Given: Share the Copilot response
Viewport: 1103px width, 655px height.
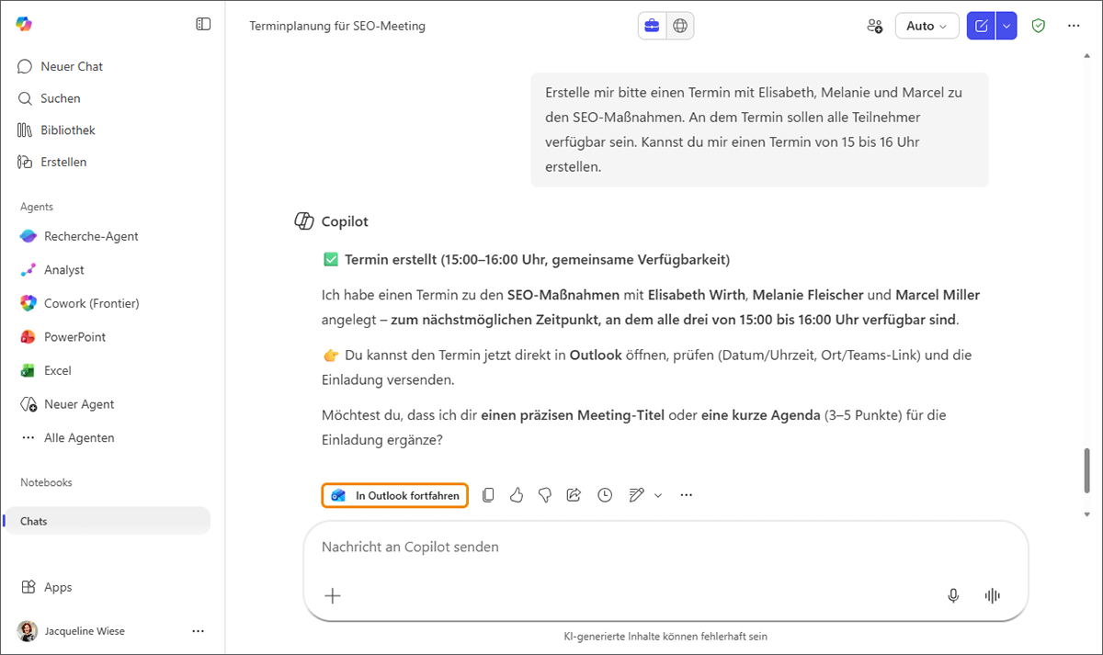Looking at the screenshot, I should [x=574, y=495].
